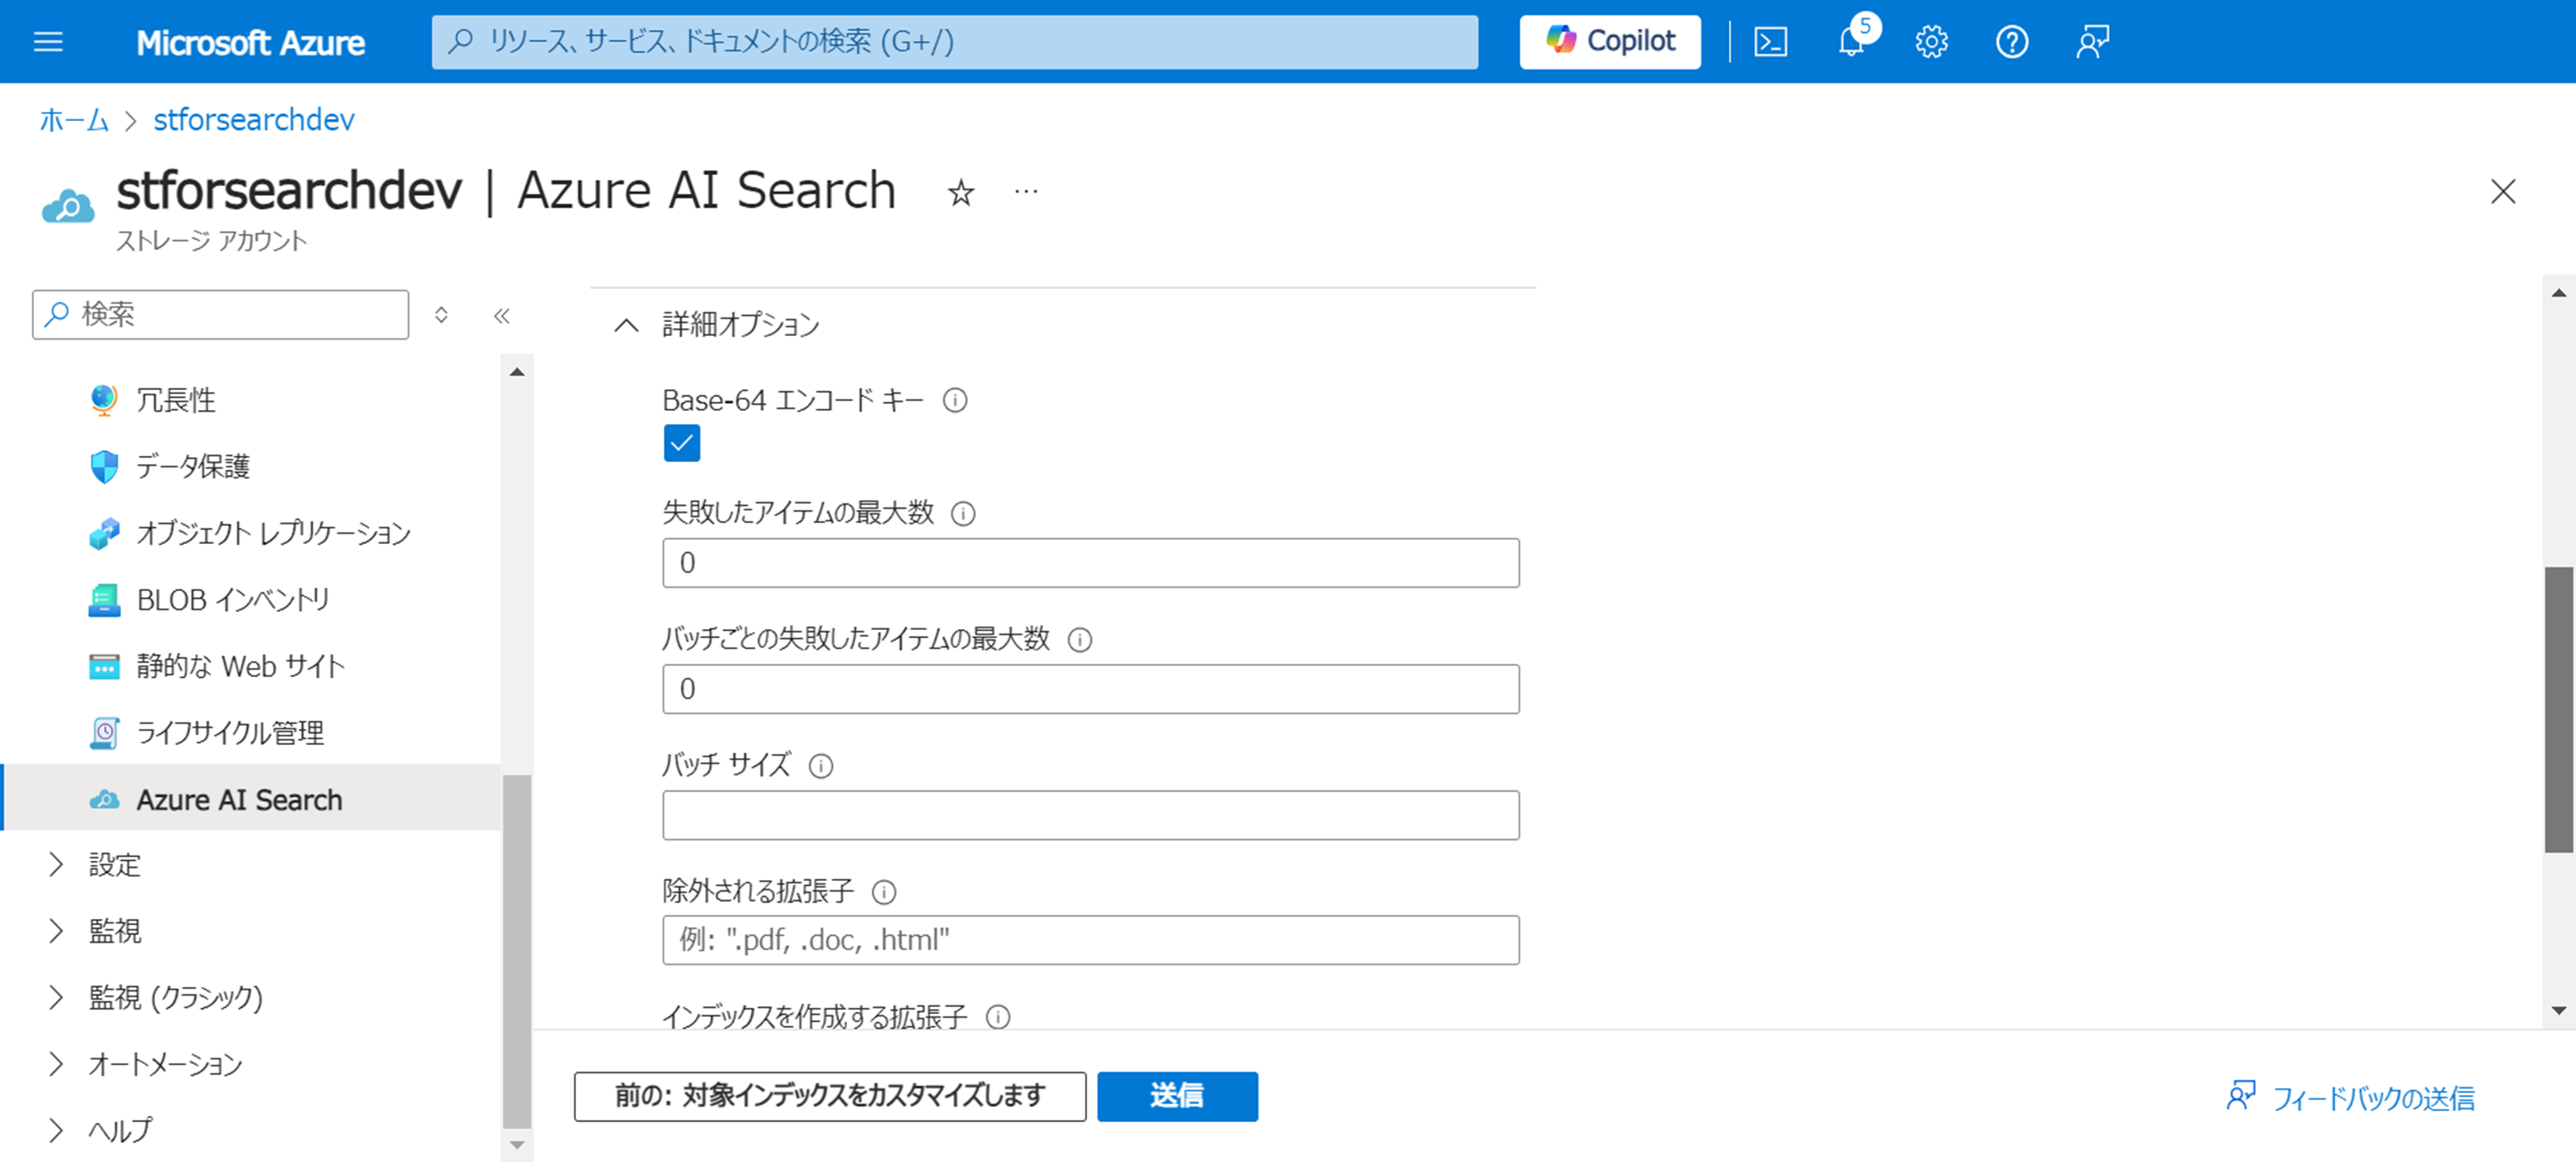Click バッチごとの失敗したアイテムの最大数 input field
The width and height of the screenshot is (2576, 1162).
[1090, 689]
